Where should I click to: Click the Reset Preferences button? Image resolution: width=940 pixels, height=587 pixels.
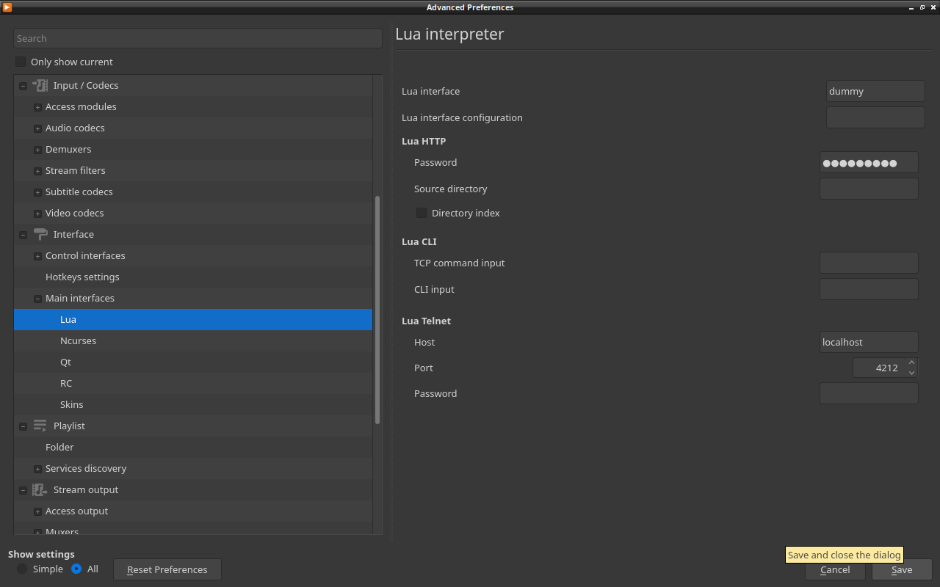(x=167, y=569)
